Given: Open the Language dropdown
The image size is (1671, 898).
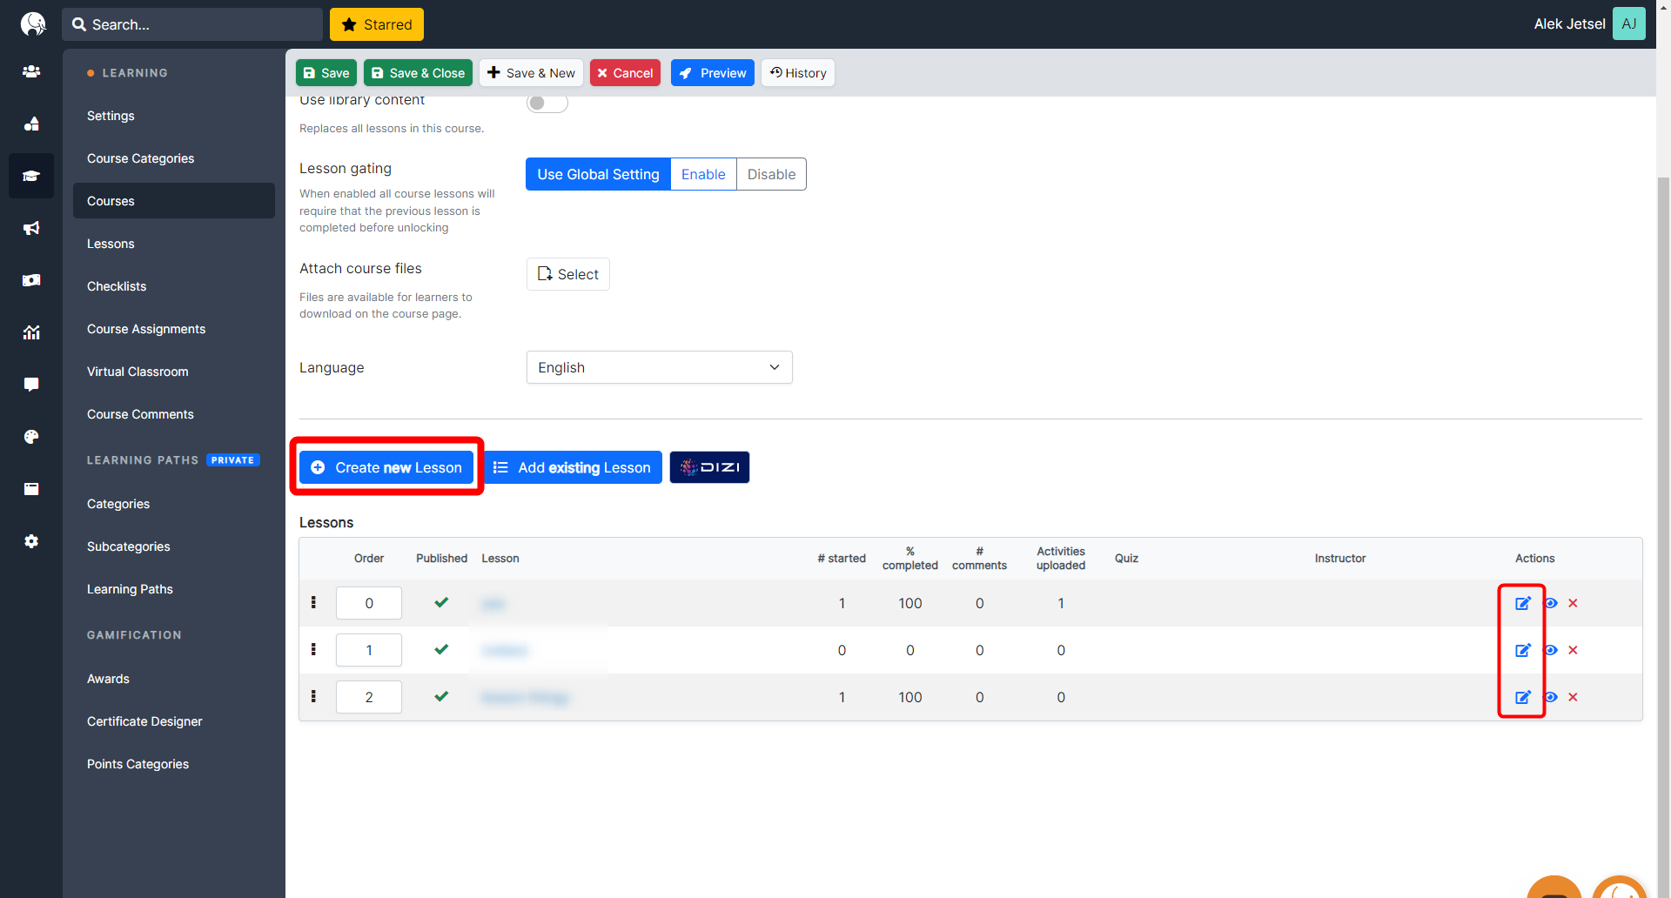Looking at the screenshot, I should 659,367.
